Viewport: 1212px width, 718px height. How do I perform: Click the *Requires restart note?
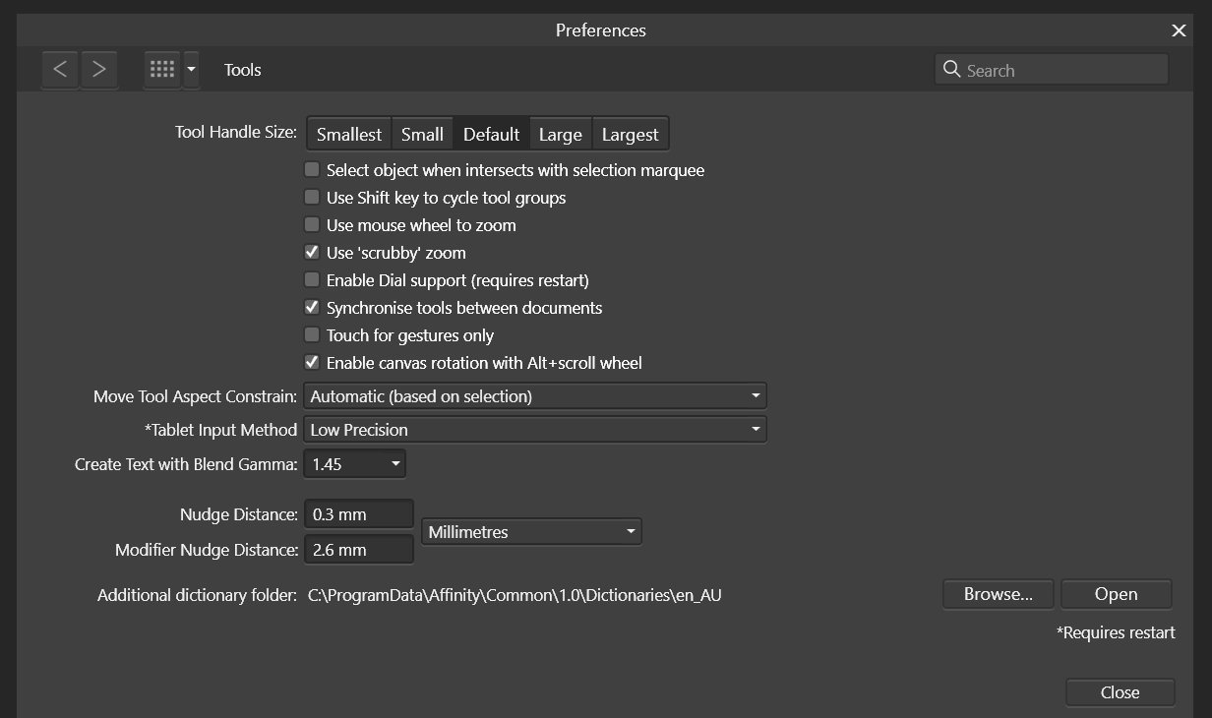tap(1116, 632)
